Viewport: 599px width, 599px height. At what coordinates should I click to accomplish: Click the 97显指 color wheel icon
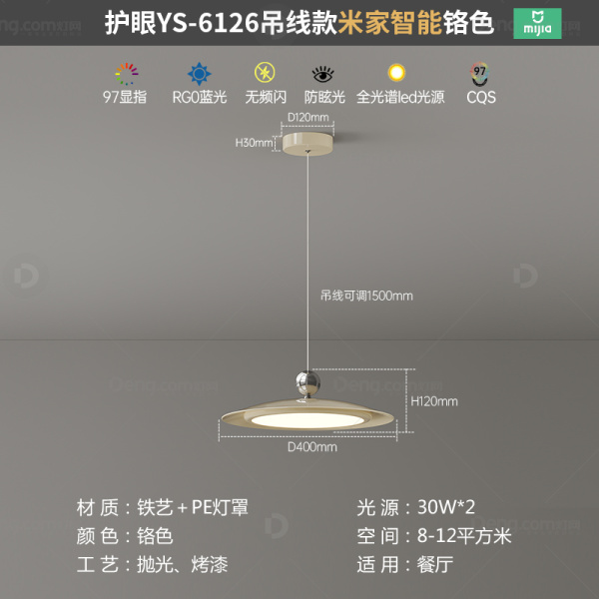click(x=127, y=74)
